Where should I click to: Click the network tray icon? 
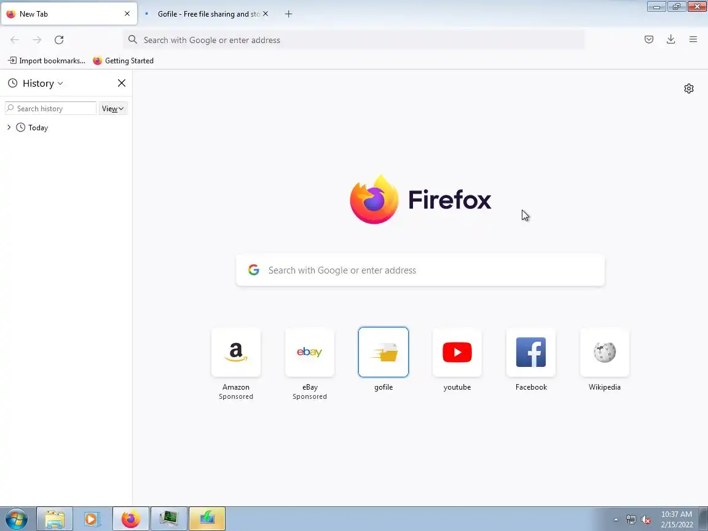point(631,520)
